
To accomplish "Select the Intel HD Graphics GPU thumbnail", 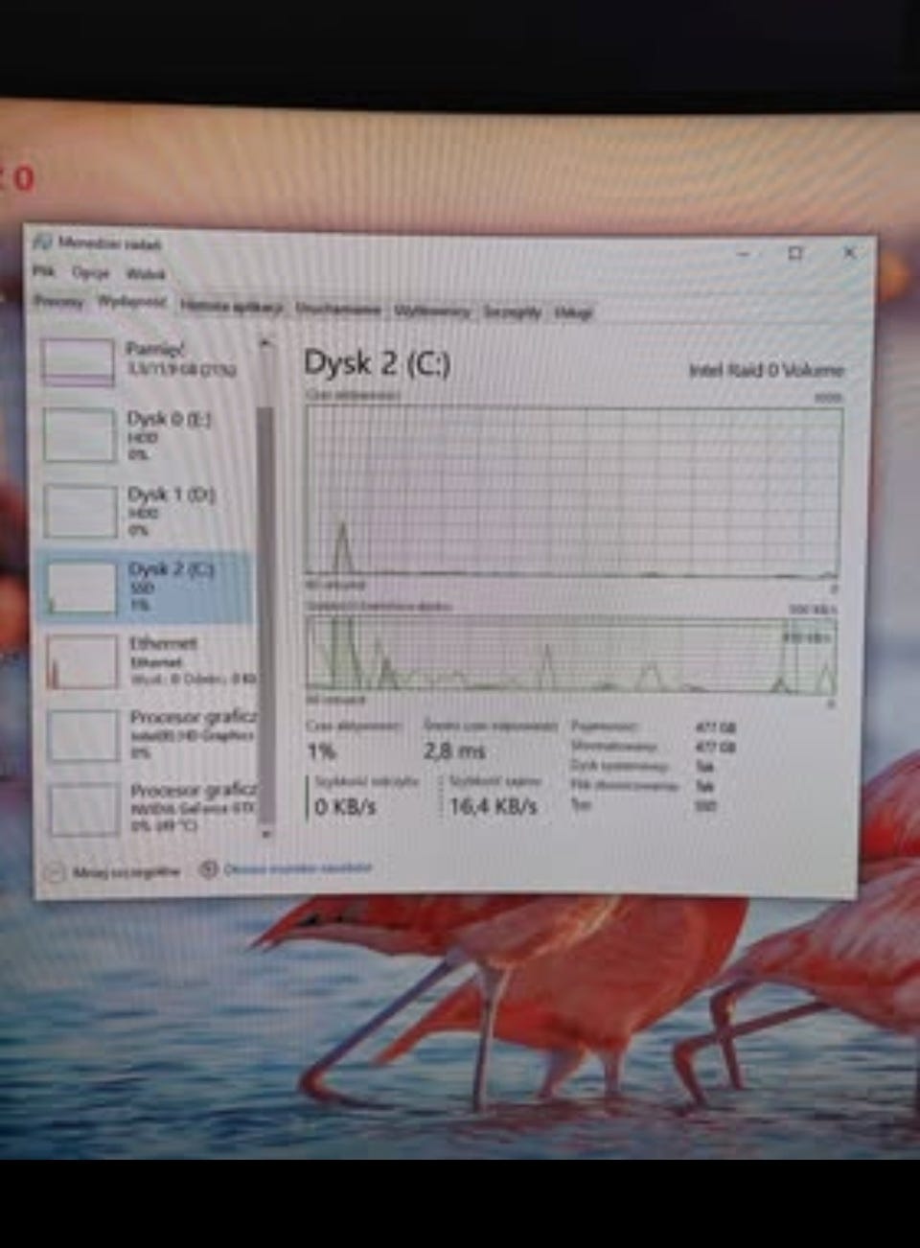I will [83, 735].
